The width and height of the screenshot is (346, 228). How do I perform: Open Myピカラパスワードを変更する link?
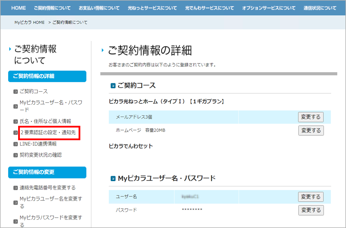[x=51, y=221]
